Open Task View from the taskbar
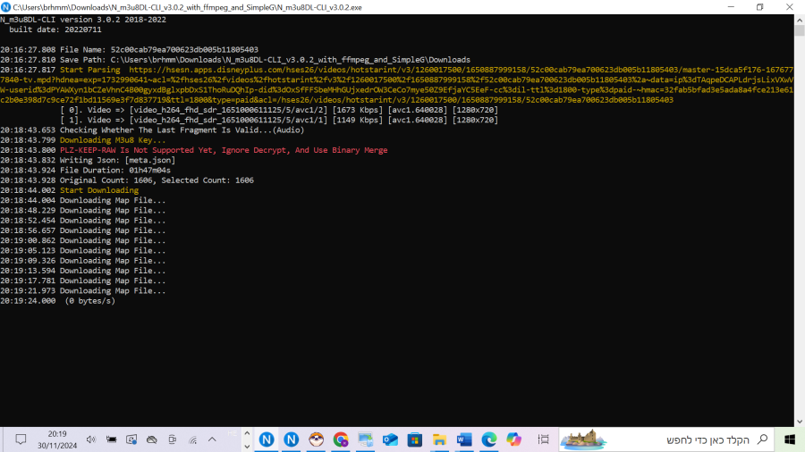 click(x=543, y=439)
